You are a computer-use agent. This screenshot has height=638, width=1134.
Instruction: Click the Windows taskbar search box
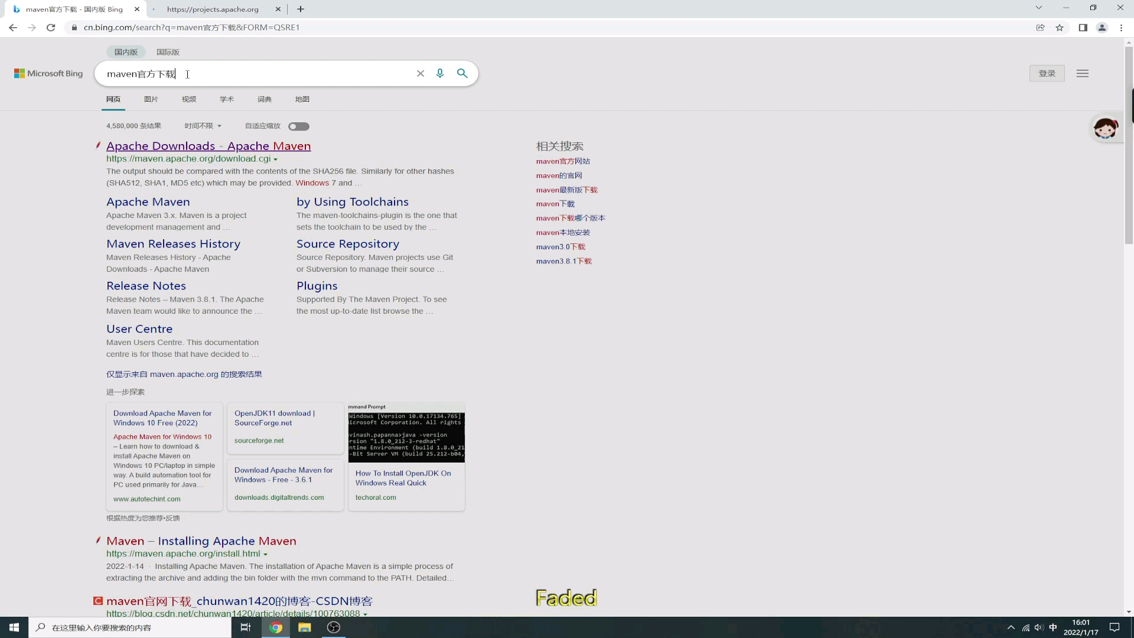click(x=130, y=627)
